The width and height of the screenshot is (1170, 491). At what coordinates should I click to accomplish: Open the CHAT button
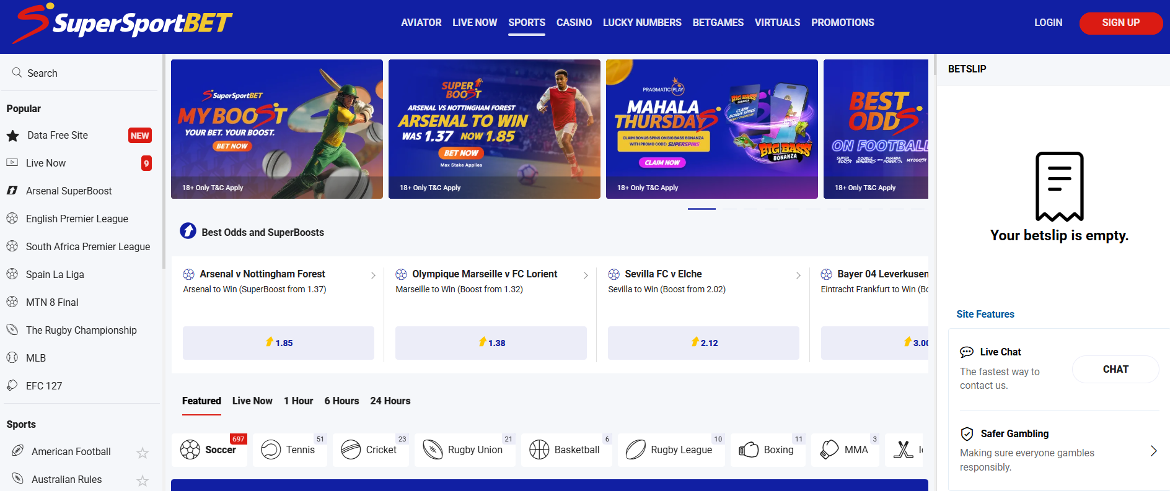click(1115, 369)
